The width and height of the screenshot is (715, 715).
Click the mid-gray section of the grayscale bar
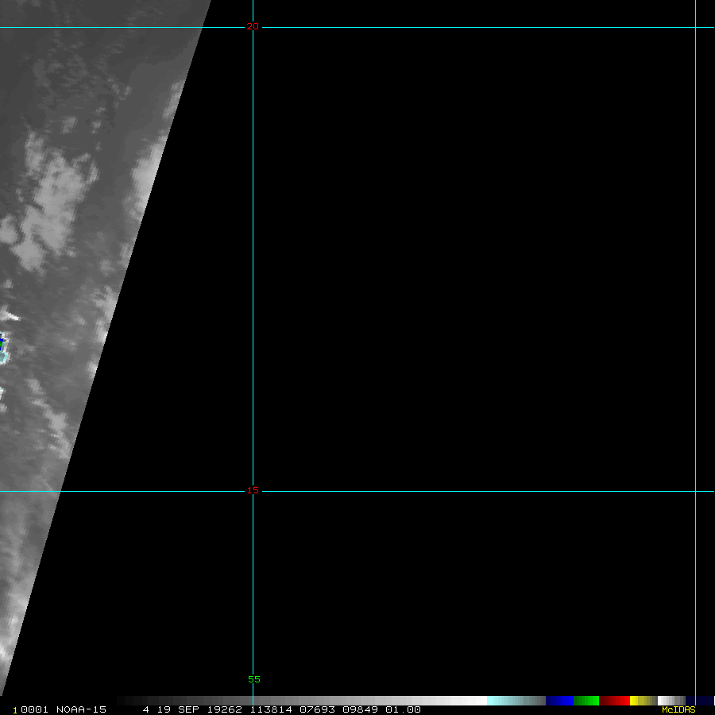[318, 701]
